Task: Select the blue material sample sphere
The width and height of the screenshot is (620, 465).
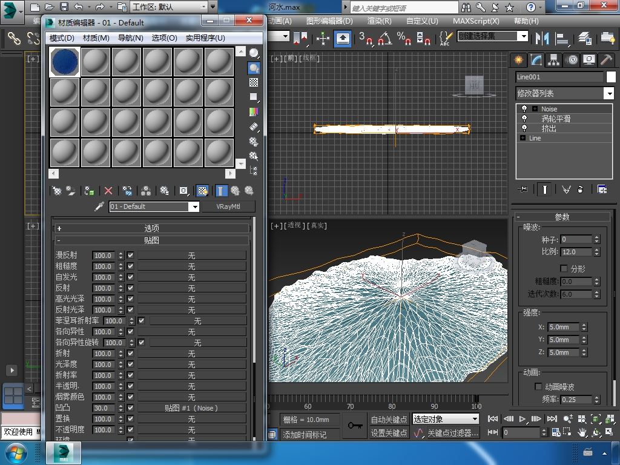Action: pyautogui.click(x=65, y=62)
